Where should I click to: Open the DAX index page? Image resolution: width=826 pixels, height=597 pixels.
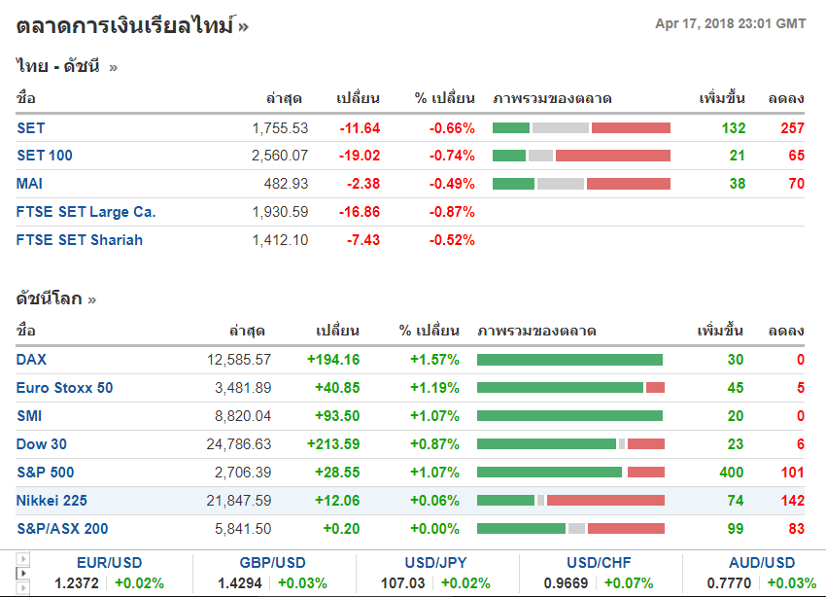(31, 360)
